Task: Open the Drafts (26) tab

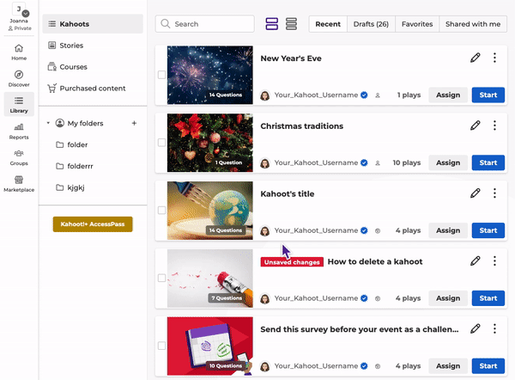Action: coord(371,24)
